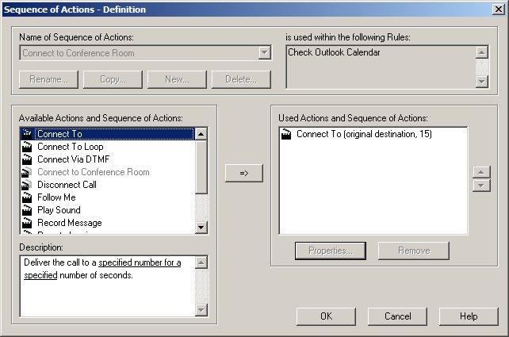Click the up arrow of the available actions scrollbar

coord(201,134)
